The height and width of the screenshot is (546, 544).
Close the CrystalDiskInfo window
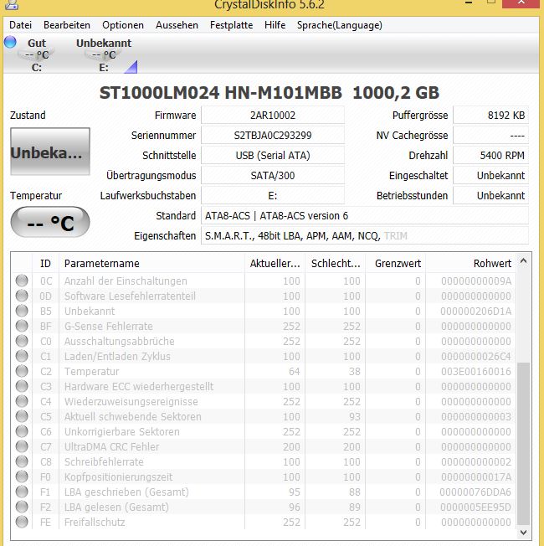click(521, 3)
